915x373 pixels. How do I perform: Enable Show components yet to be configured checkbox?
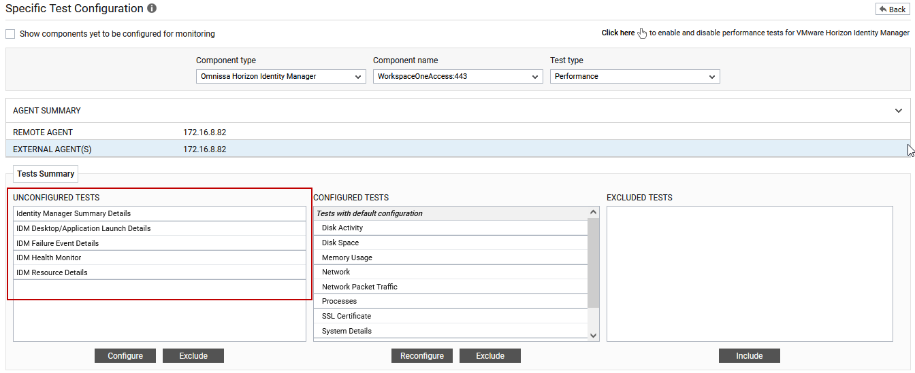coord(10,33)
